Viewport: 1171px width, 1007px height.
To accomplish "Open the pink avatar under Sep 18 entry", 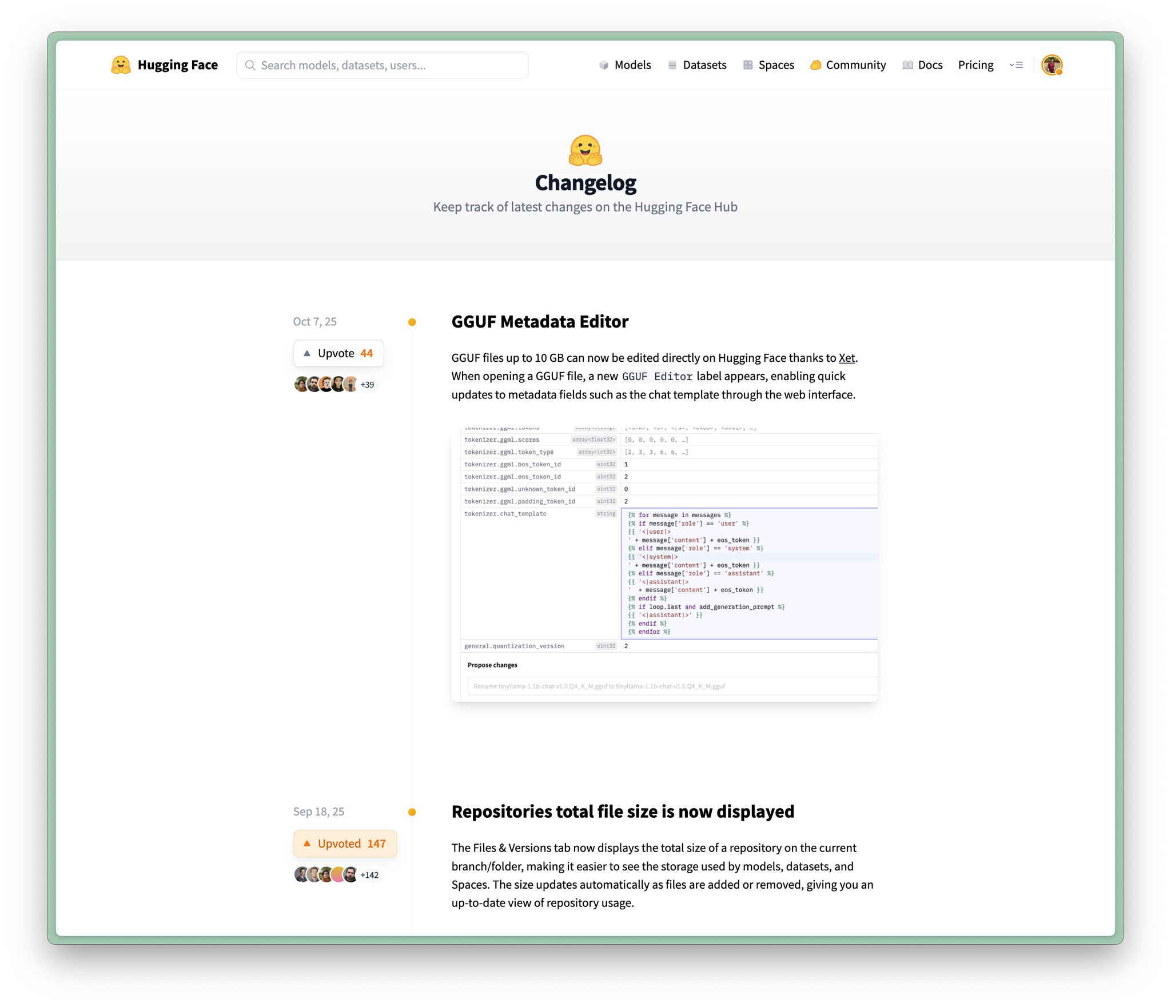I will (338, 875).
